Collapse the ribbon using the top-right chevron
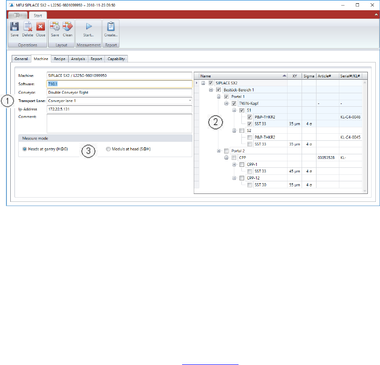This screenshot has width=380, height=365. 376,15
